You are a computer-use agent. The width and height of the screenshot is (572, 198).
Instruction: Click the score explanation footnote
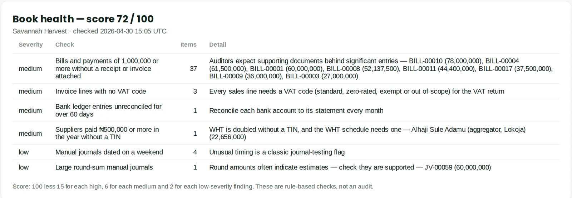click(193, 187)
